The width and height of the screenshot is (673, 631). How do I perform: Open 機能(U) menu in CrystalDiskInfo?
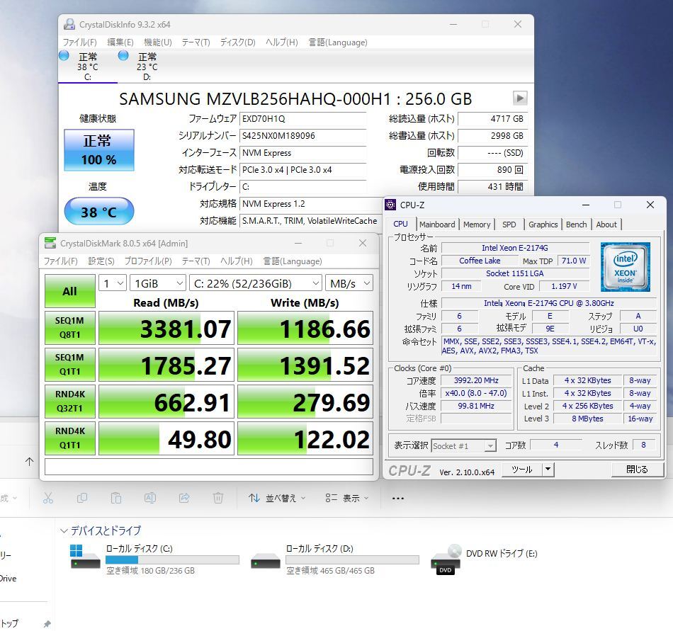click(158, 42)
